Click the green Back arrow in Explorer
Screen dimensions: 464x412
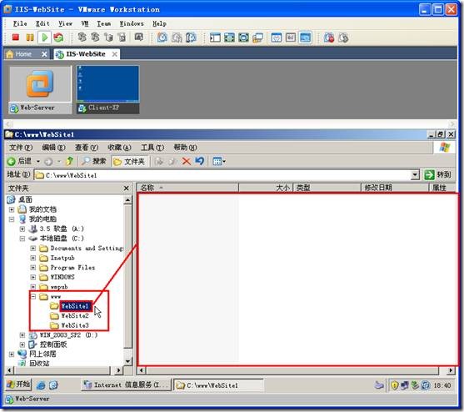coord(11,162)
